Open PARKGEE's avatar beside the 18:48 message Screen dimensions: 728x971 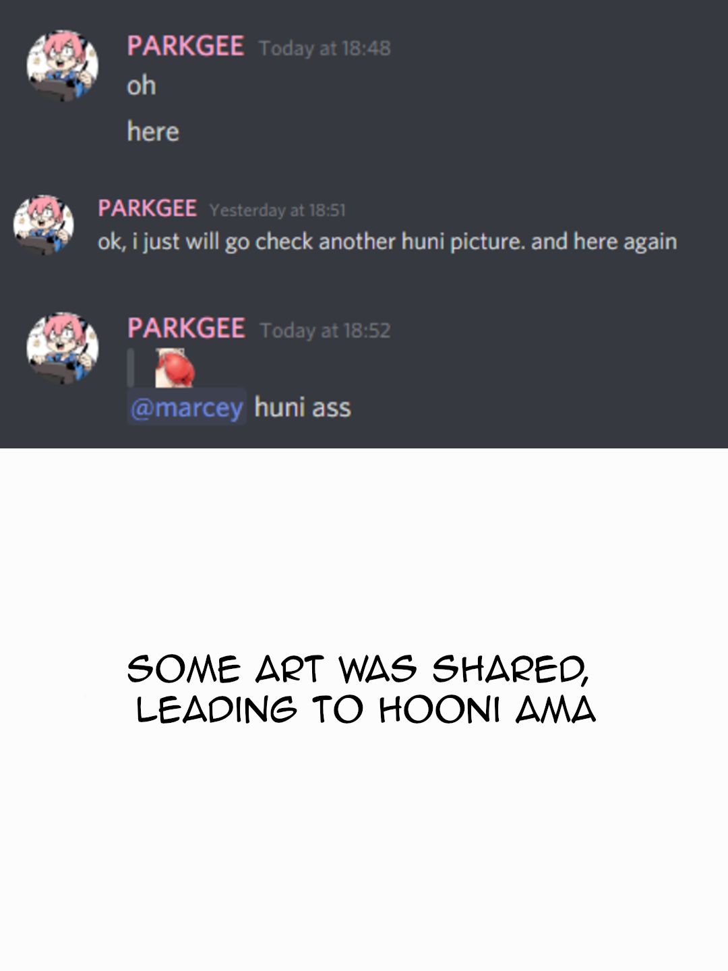coord(62,65)
